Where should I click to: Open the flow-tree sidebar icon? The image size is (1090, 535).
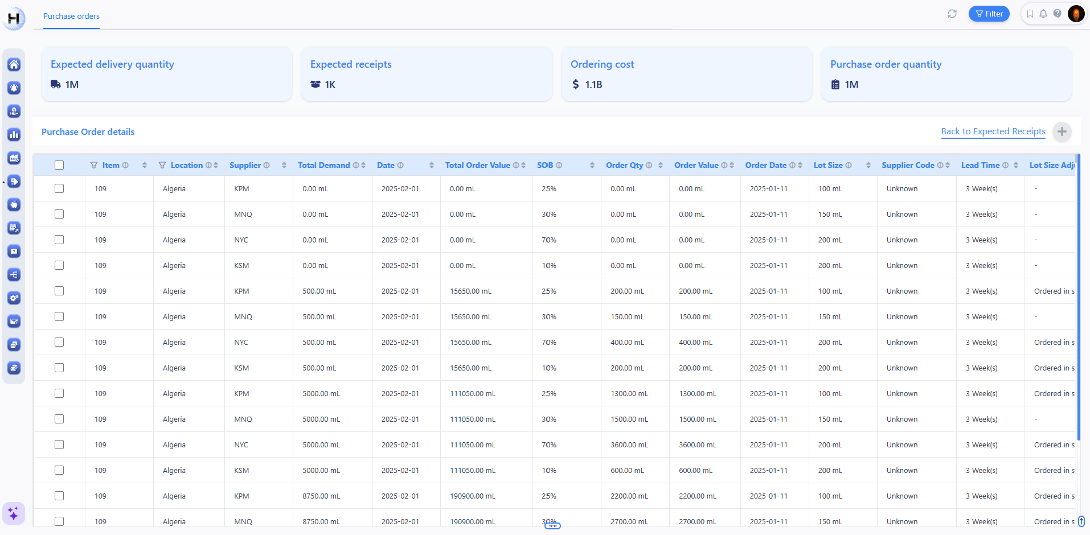pyautogui.click(x=14, y=274)
